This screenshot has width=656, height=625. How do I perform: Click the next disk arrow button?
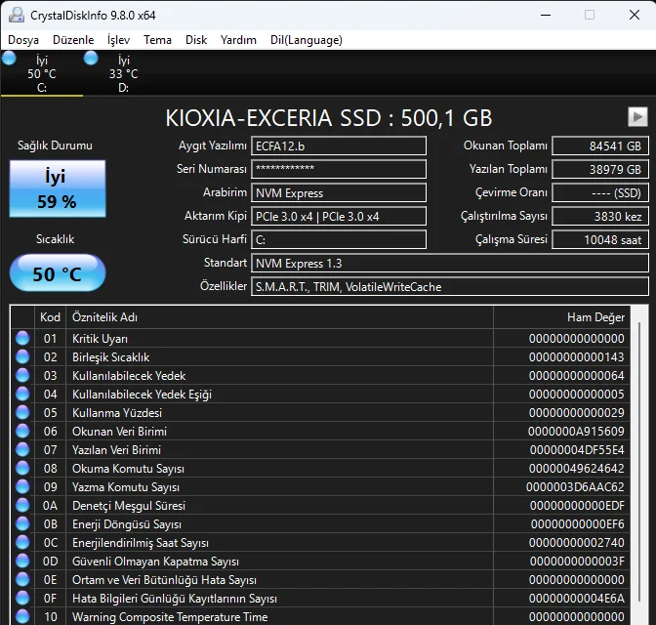(637, 117)
